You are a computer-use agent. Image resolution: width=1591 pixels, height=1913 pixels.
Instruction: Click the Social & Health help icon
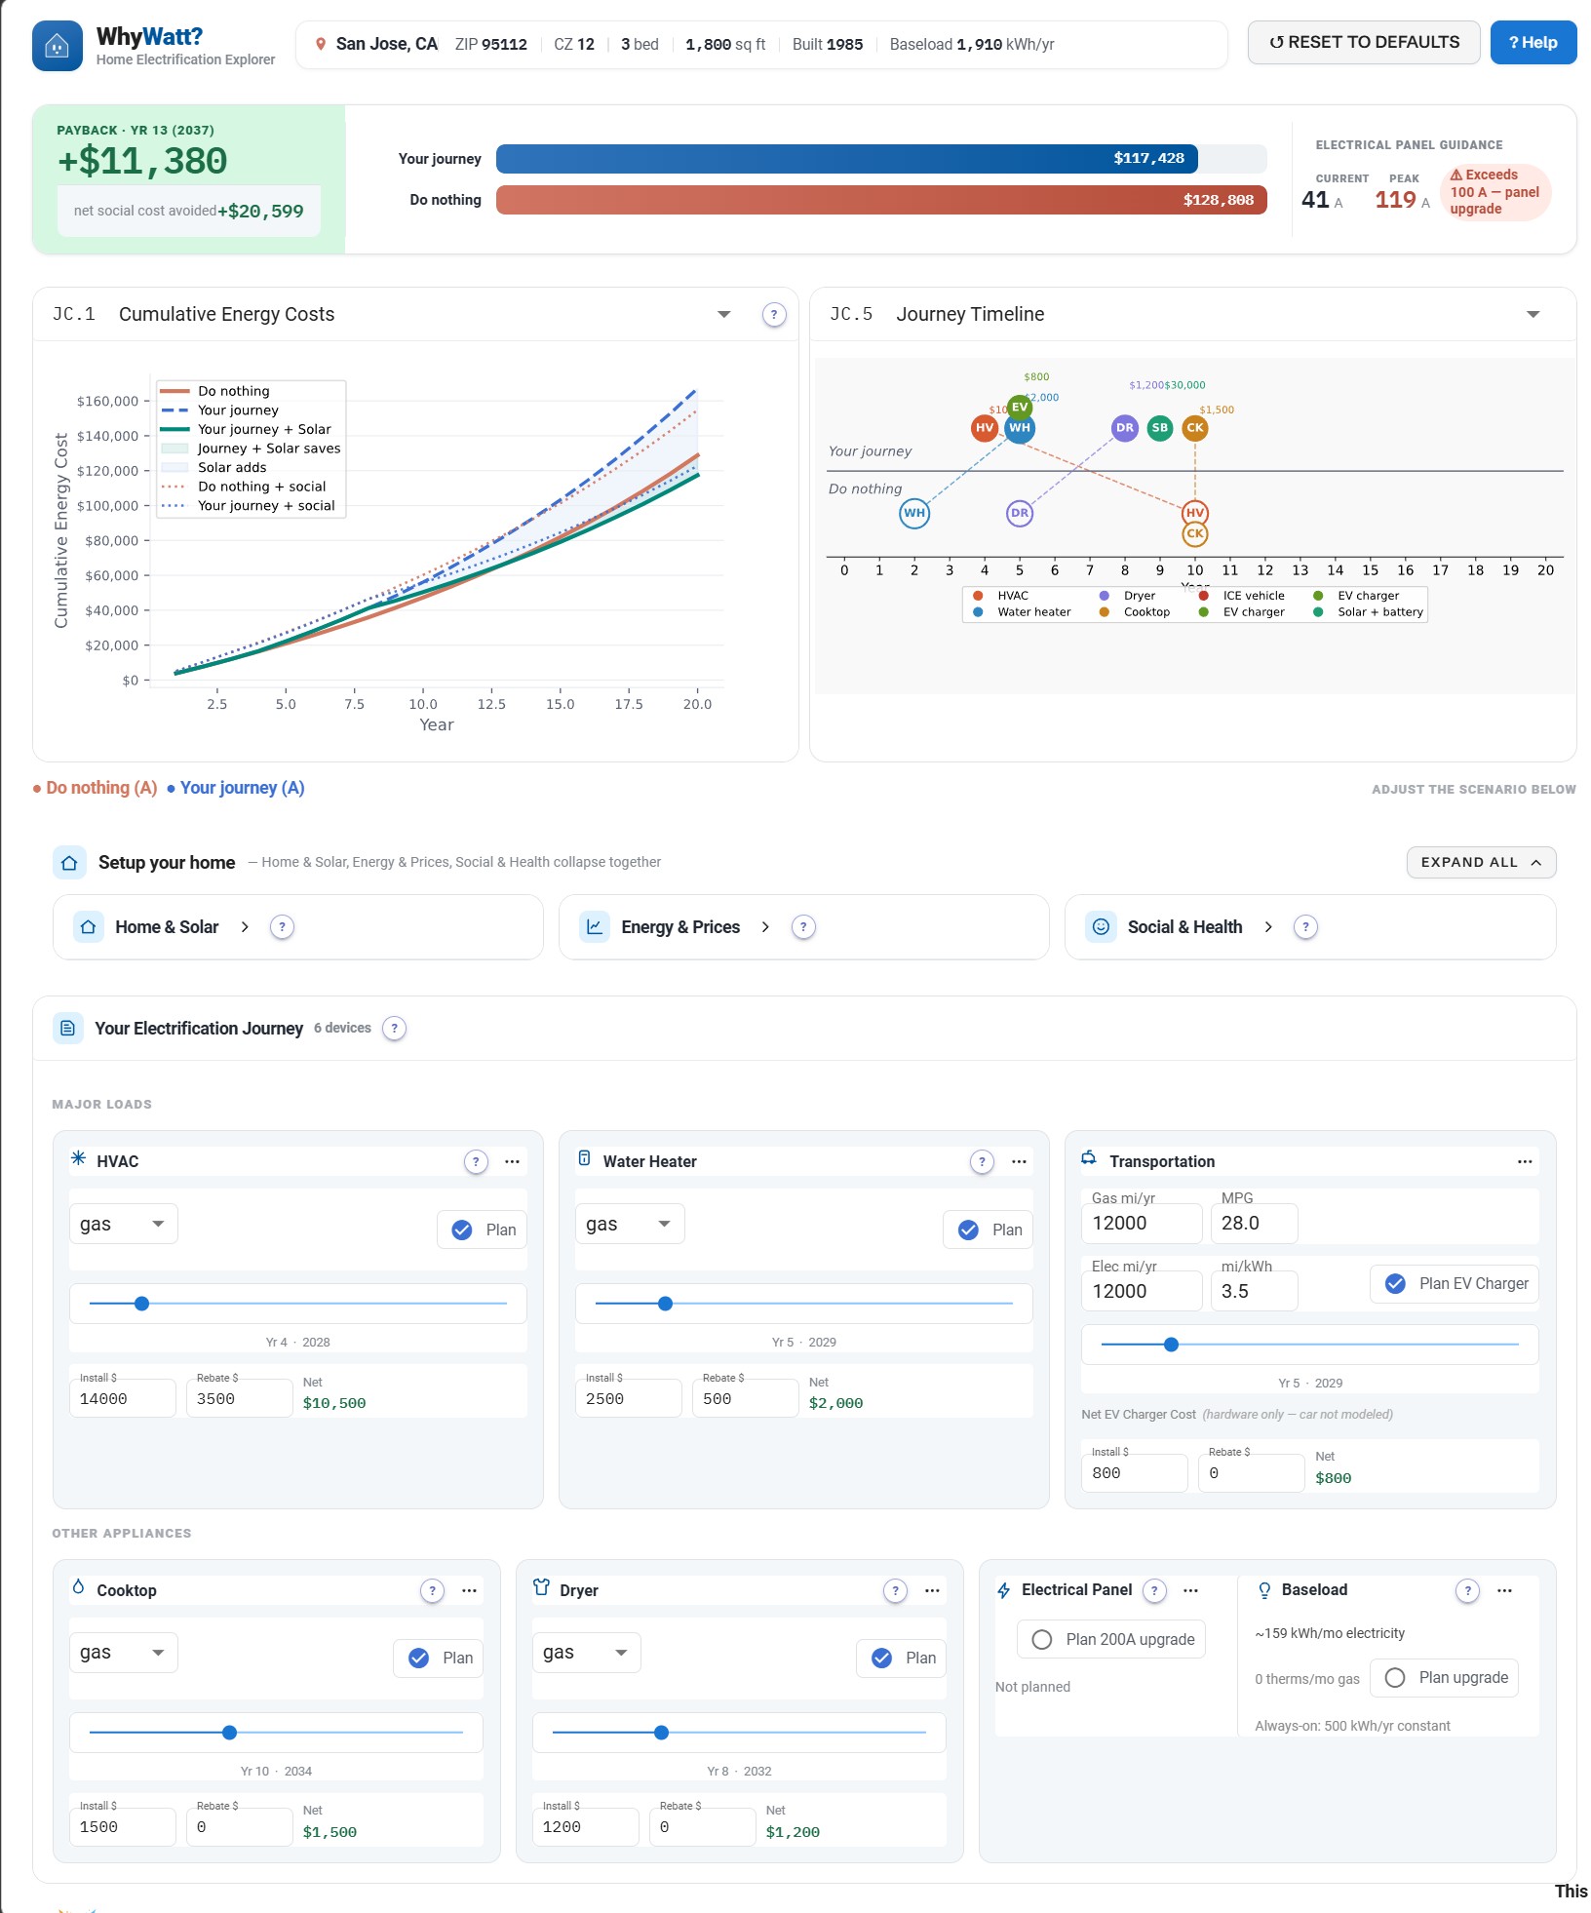tap(1305, 927)
